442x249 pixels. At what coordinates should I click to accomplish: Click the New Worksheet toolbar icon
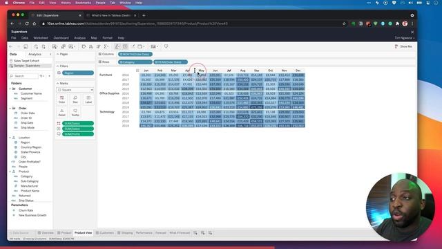point(55,46)
